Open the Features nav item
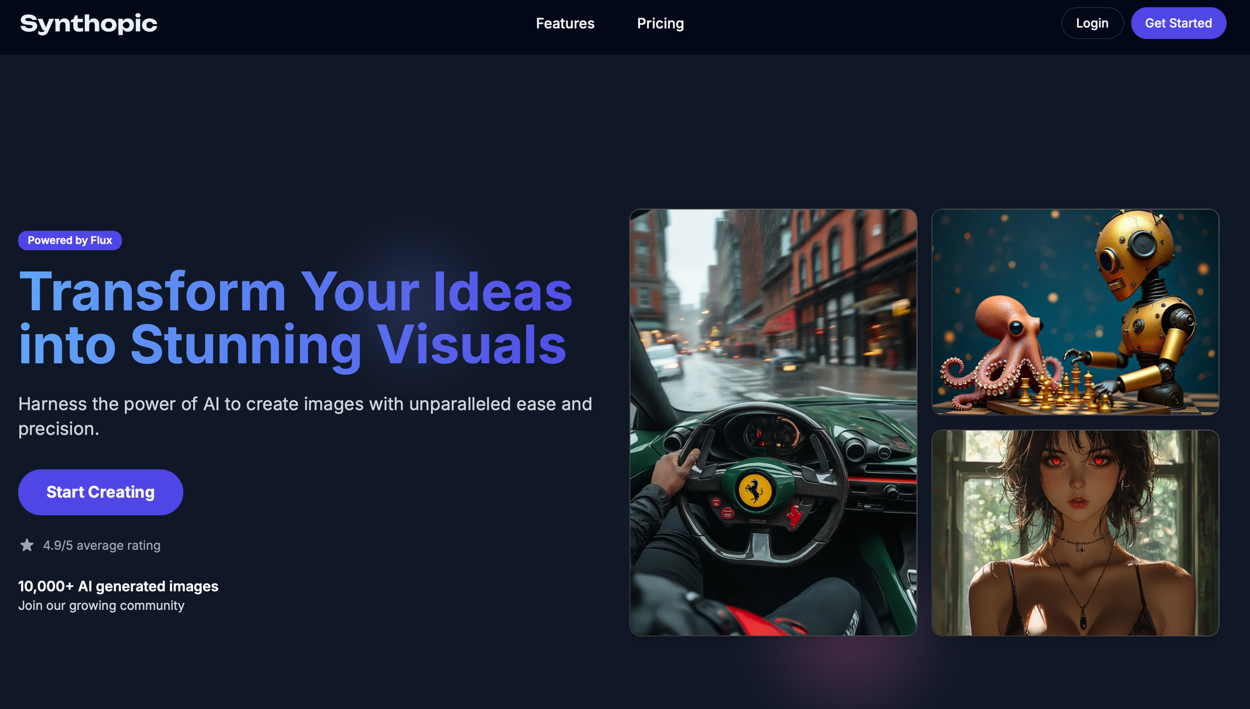 tap(565, 24)
